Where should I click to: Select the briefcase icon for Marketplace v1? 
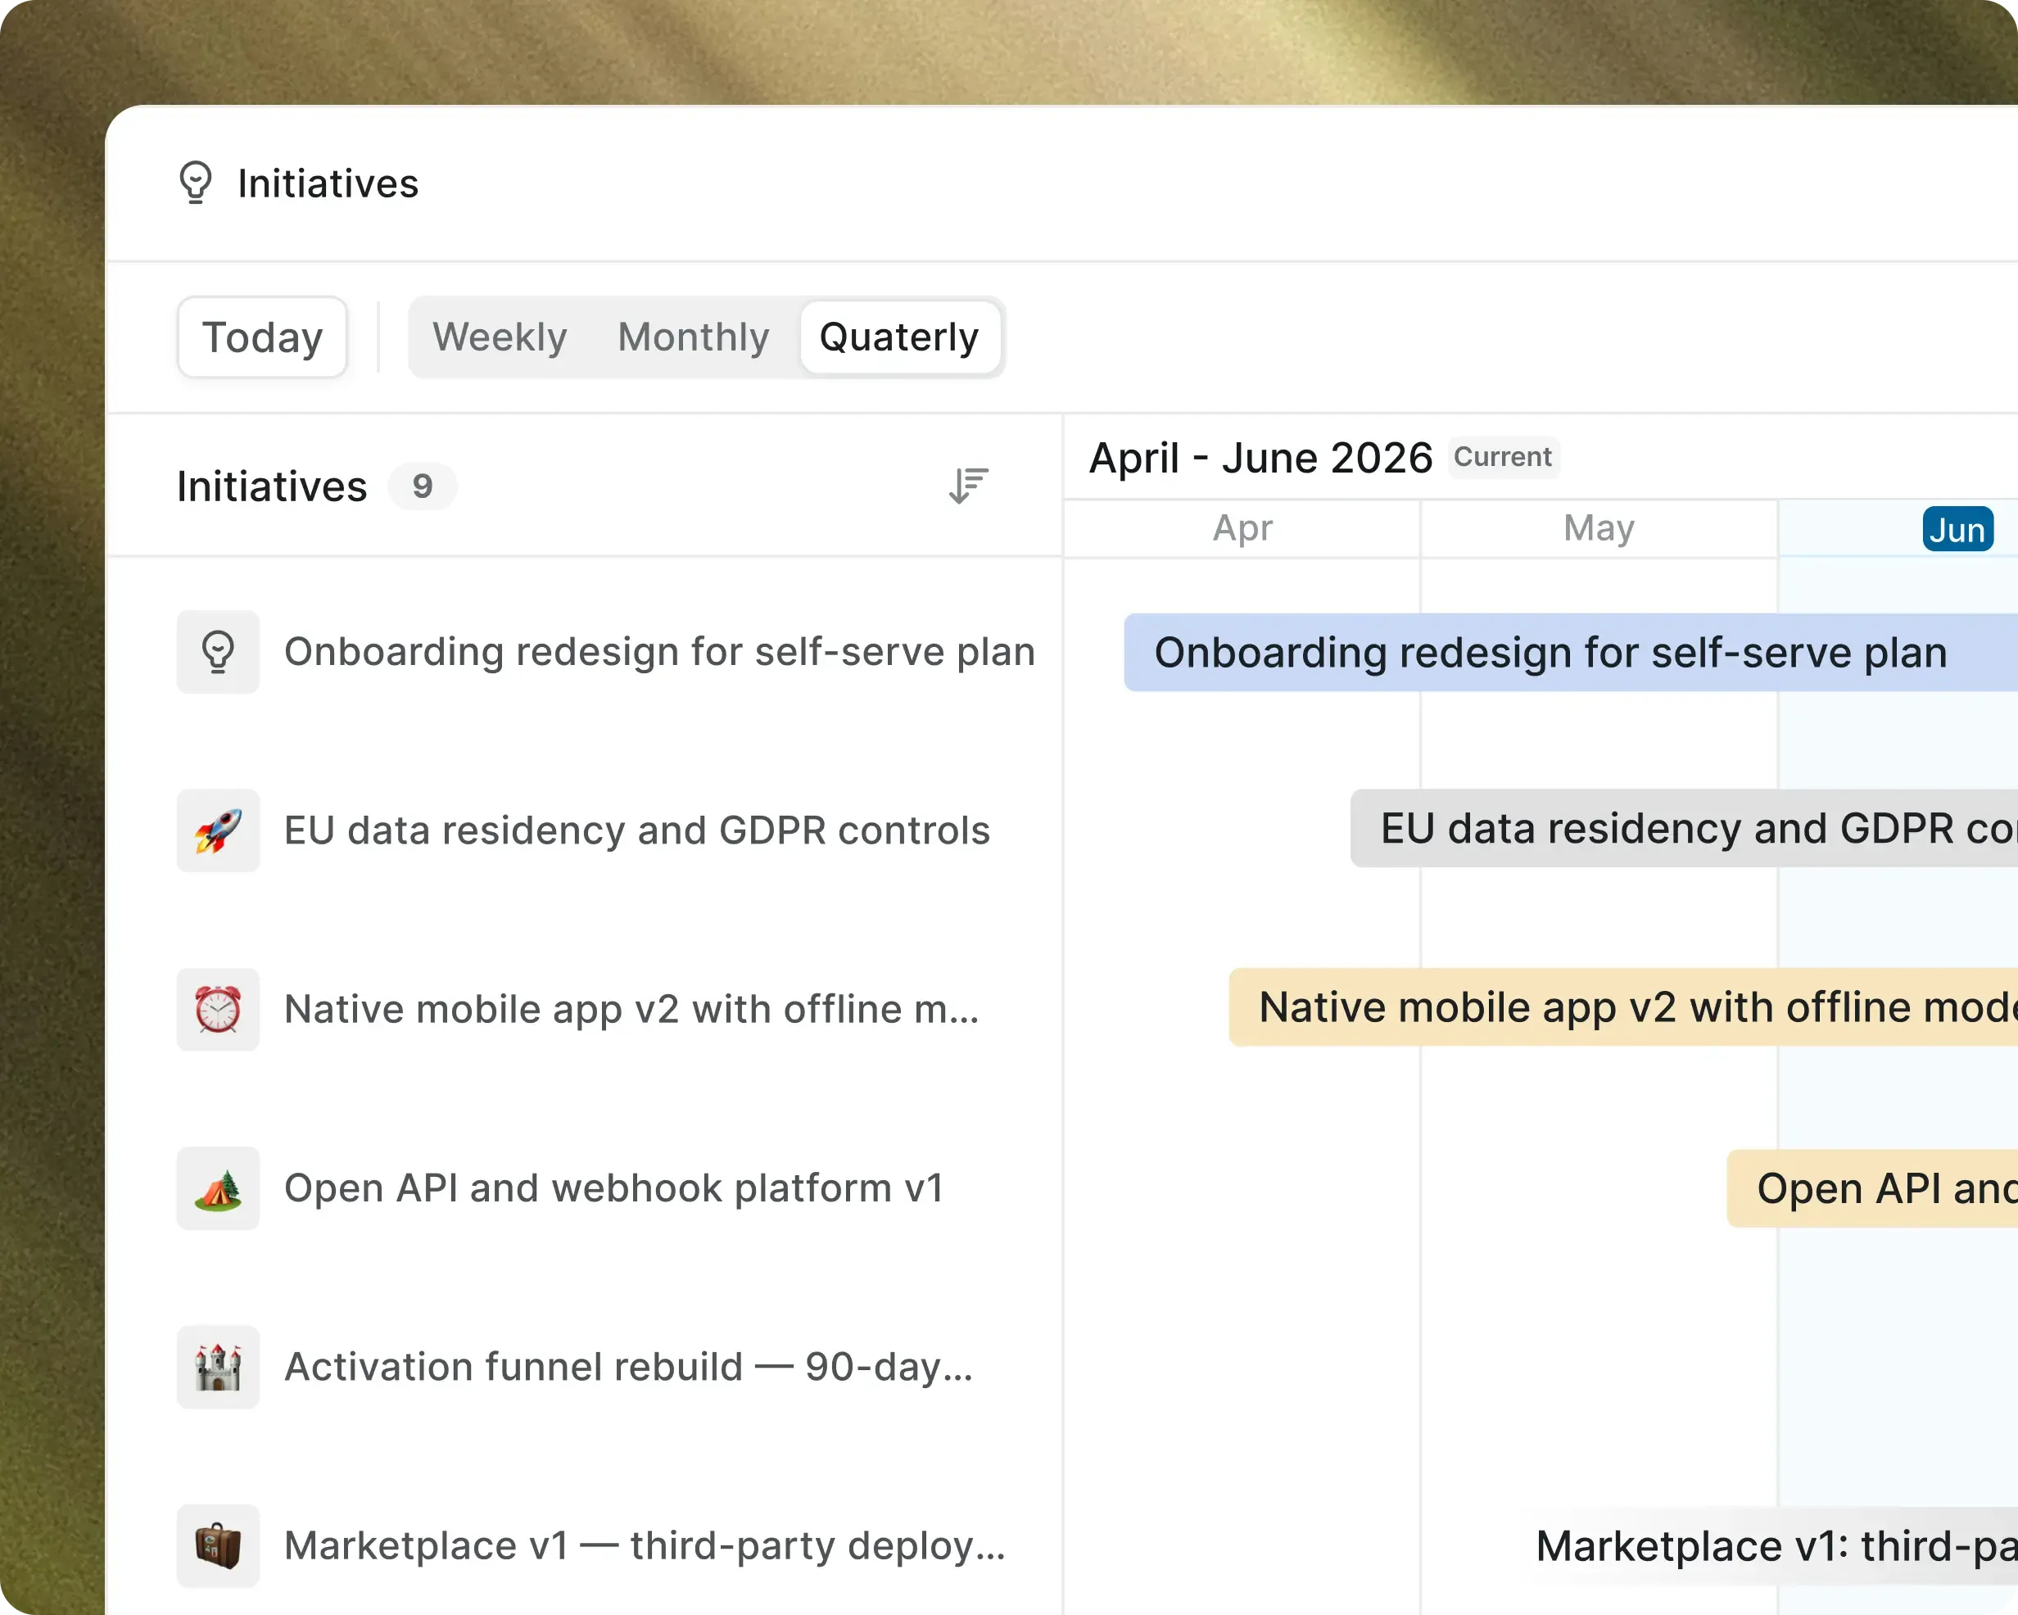coord(218,1545)
